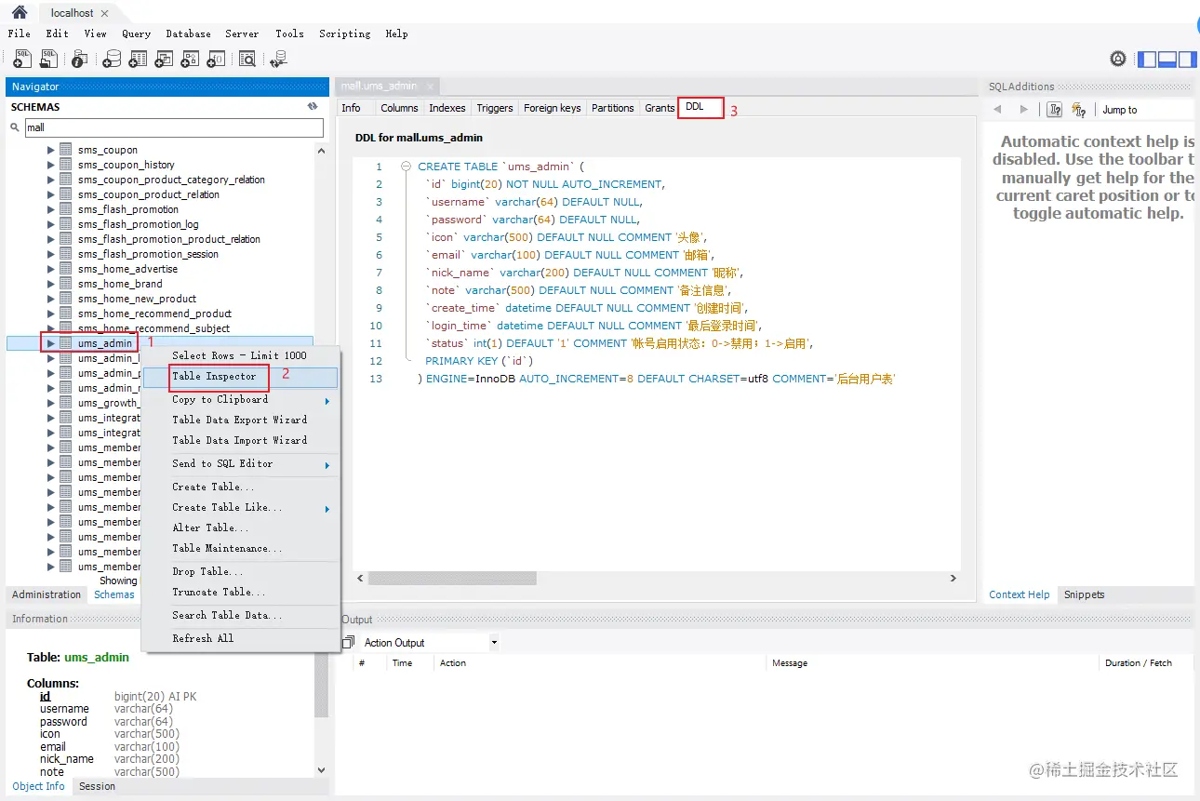The height and width of the screenshot is (801, 1200).
Task: Click DDL horizontal scrollbar thumb
Action: (454, 578)
